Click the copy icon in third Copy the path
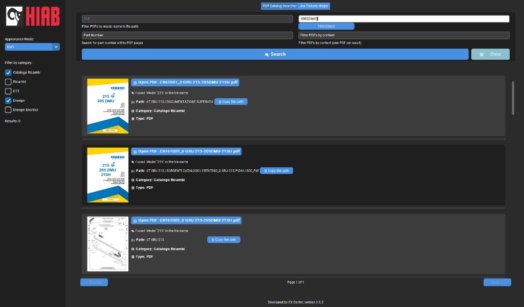The image size is (524, 307). [x=212, y=240]
